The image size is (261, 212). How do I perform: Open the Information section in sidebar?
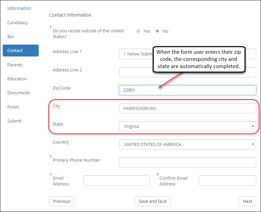(19, 8)
